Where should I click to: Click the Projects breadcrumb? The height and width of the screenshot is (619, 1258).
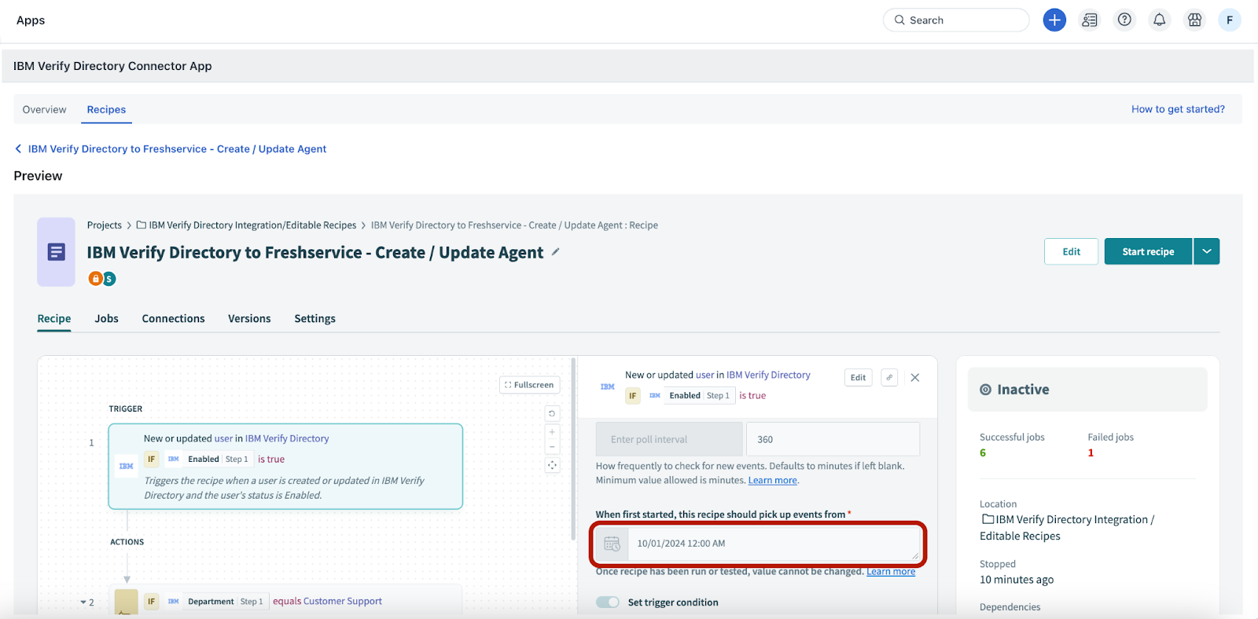pos(105,225)
